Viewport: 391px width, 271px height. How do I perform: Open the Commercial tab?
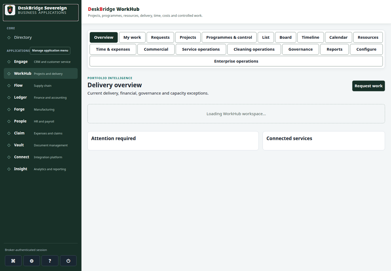click(x=156, y=49)
